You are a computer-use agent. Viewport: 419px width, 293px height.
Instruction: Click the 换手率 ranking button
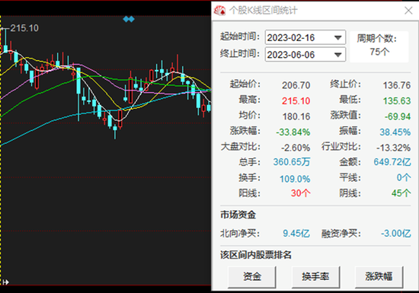point(315,277)
